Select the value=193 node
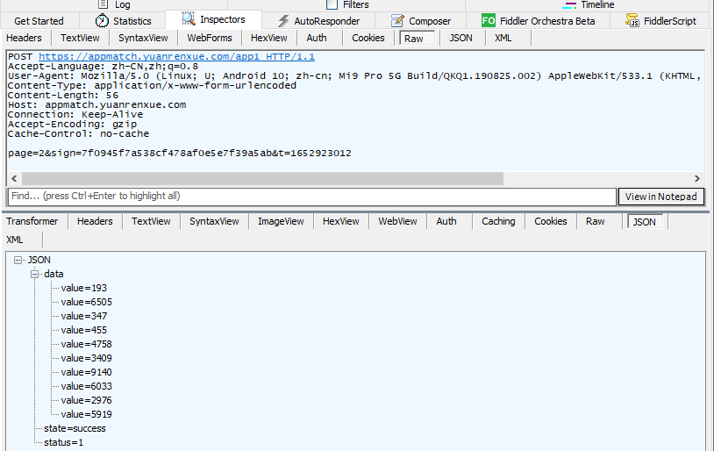The image size is (714, 451). pos(84,289)
